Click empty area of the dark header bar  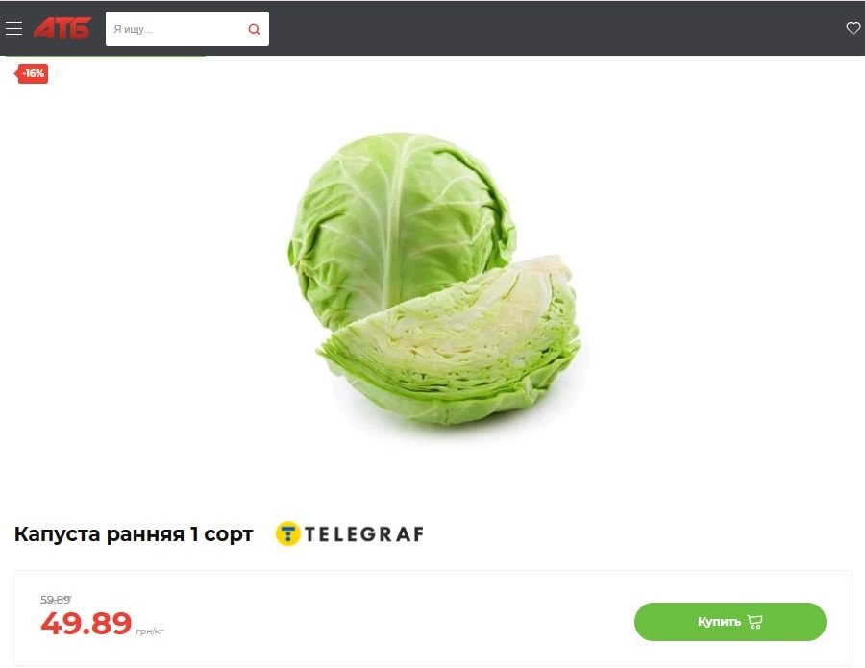[552, 28]
